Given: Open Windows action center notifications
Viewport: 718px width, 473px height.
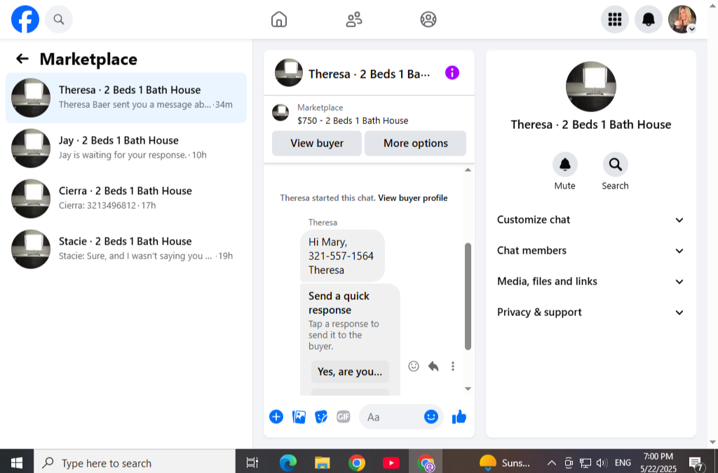Looking at the screenshot, I should pos(696,463).
